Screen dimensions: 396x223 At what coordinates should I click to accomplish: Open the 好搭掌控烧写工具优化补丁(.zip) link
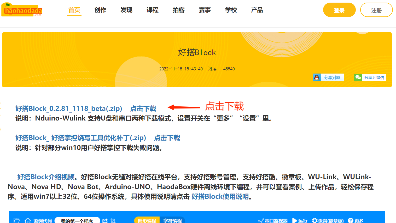pyautogui.click(x=81, y=138)
